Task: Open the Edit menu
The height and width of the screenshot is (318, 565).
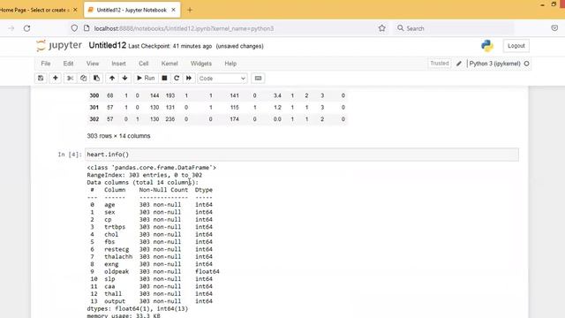Action: [68, 64]
